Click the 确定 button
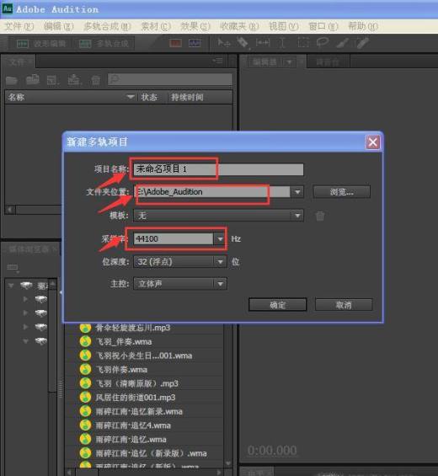 point(277,305)
